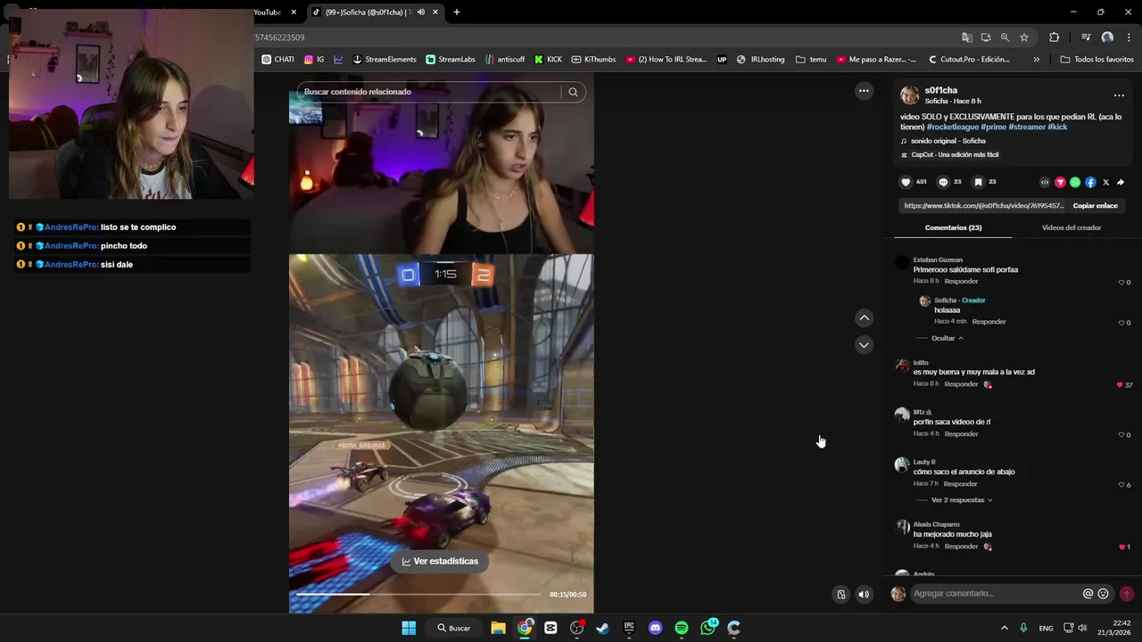The image size is (1142, 642).
Task: Click Buscar contenido relacionado search field
Action: coord(430,92)
